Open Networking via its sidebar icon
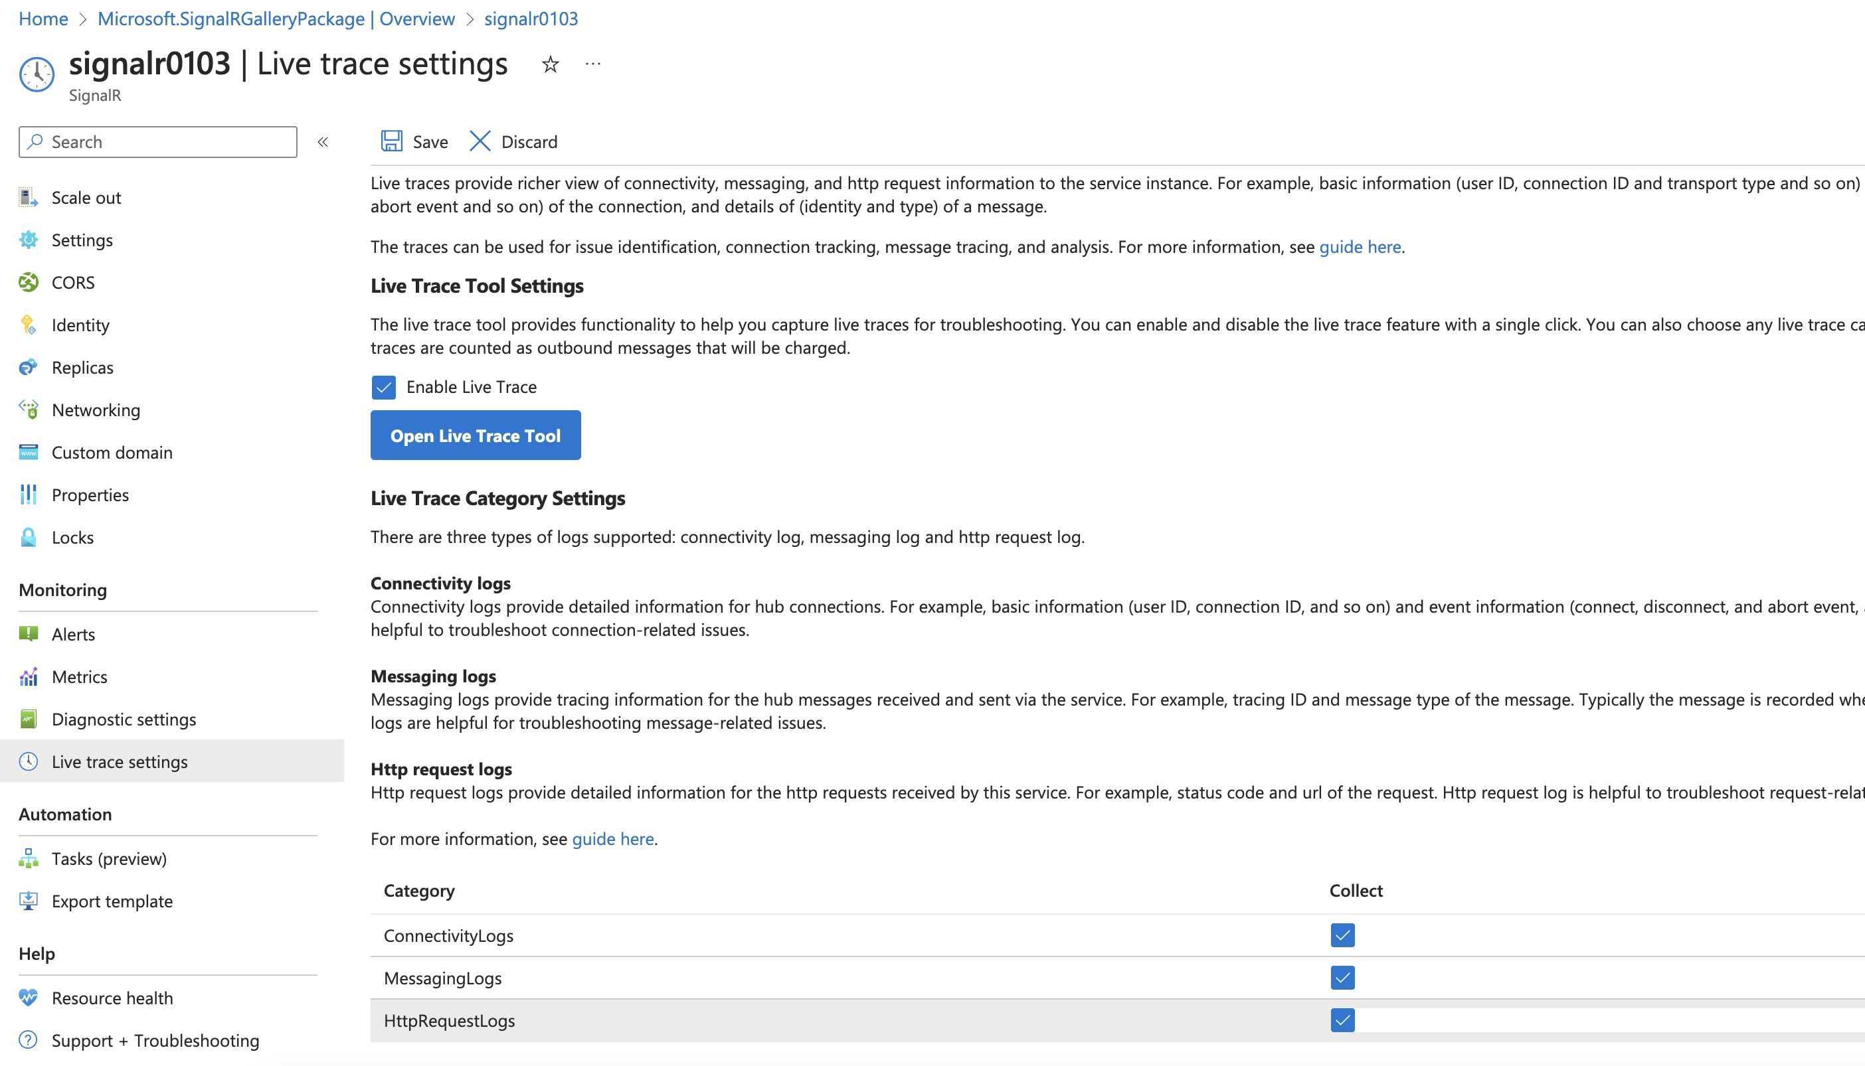This screenshot has height=1066, width=1865. tap(28, 410)
